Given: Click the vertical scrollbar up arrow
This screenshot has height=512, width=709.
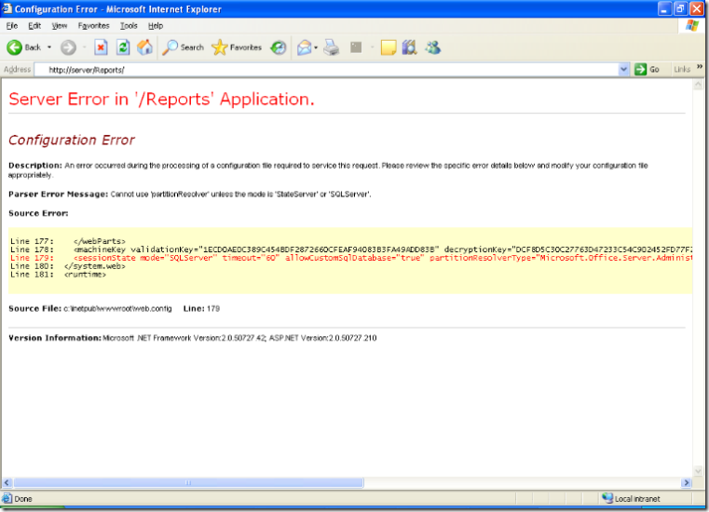Looking at the screenshot, I should 698,84.
